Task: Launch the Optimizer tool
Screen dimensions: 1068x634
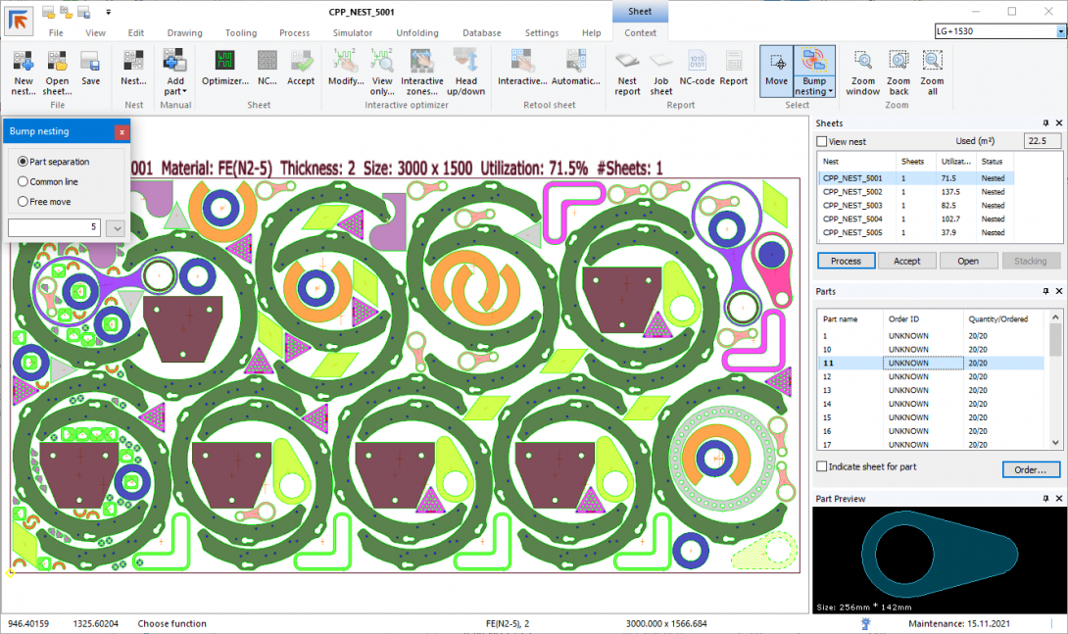Action: coord(225,63)
